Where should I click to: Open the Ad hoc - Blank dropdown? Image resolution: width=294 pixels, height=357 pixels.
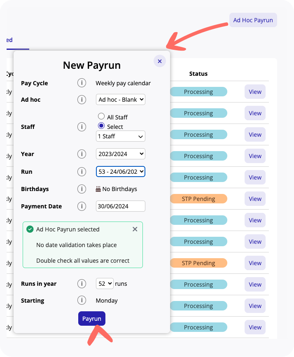click(121, 100)
